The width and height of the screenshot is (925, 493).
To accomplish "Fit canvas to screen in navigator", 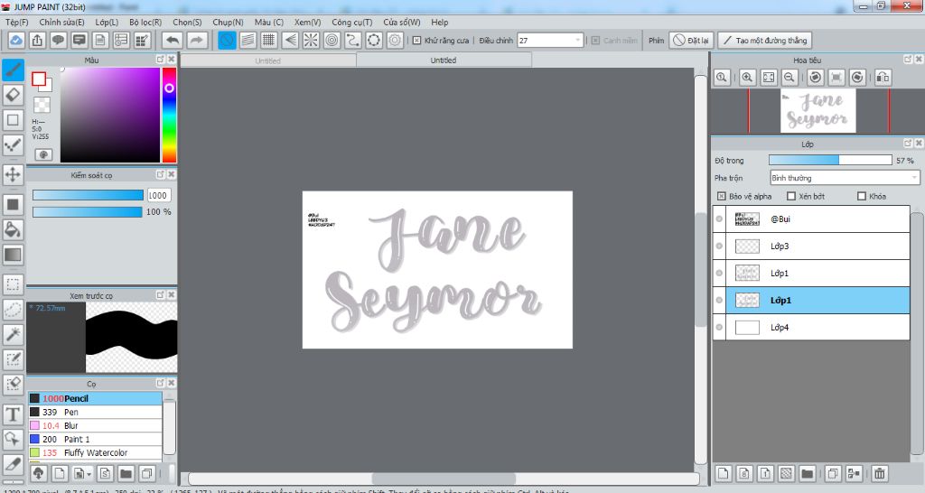I will (769, 78).
